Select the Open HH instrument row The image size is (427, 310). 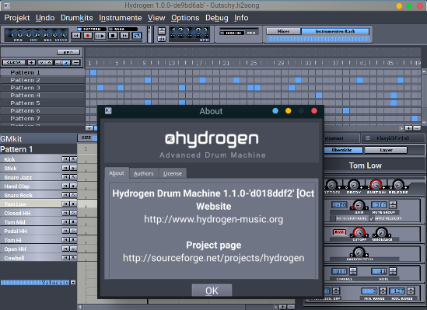click(39, 249)
